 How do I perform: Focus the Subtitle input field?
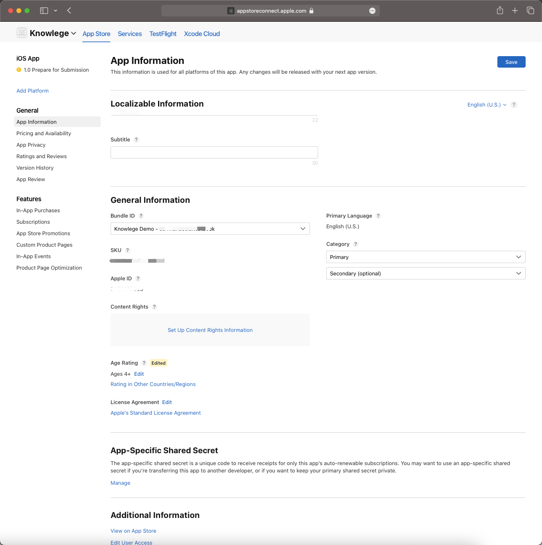click(x=214, y=152)
